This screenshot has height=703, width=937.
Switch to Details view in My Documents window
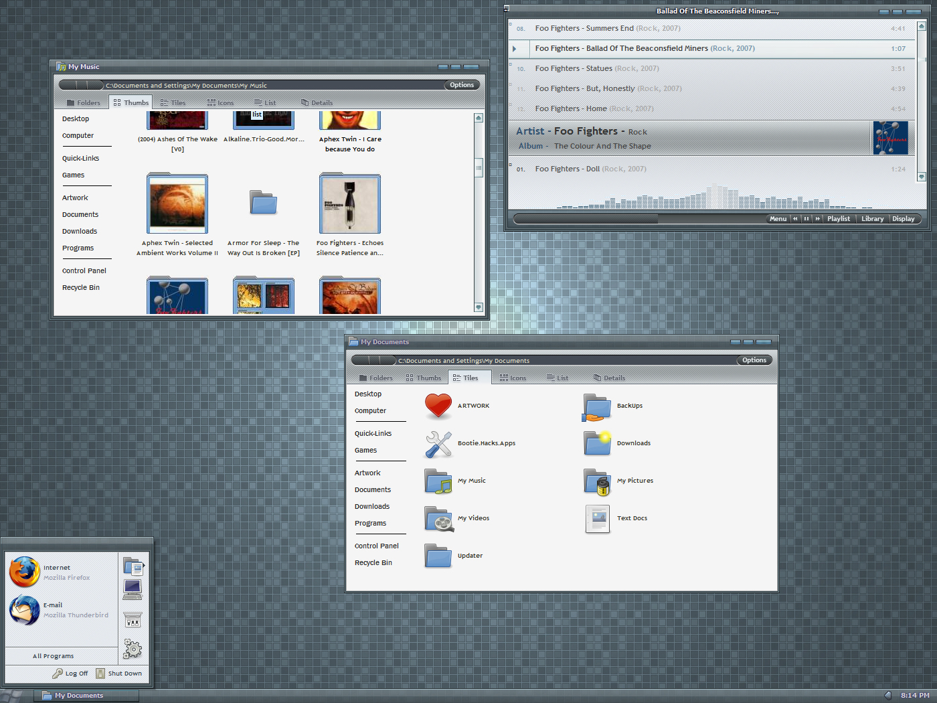[x=609, y=378]
